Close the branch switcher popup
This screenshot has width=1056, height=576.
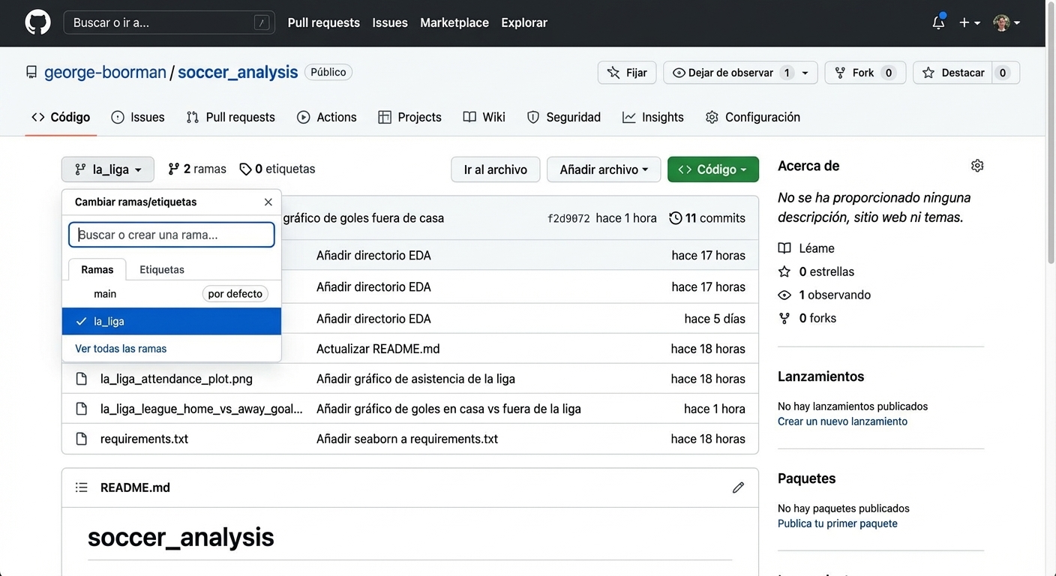pos(268,202)
